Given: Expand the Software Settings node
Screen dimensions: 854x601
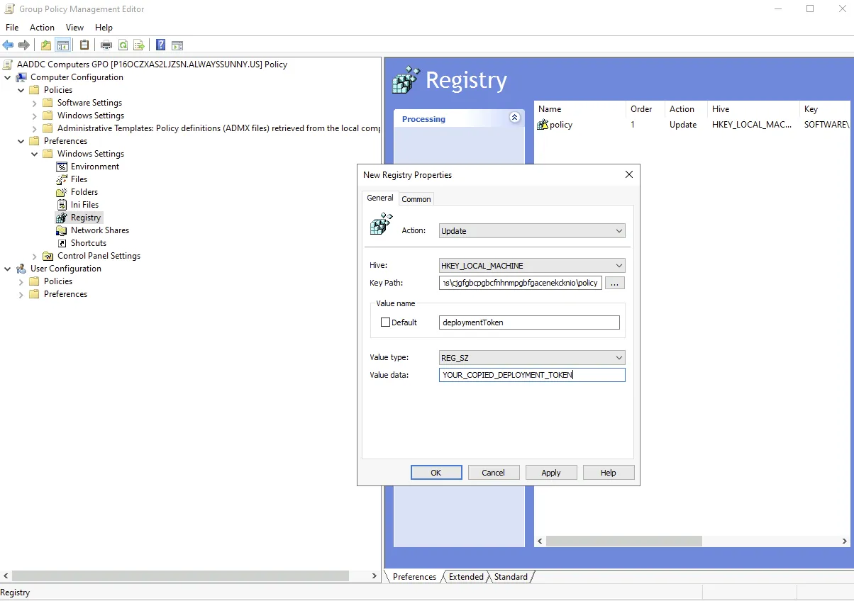Looking at the screenshot, I should pos(35,103).
